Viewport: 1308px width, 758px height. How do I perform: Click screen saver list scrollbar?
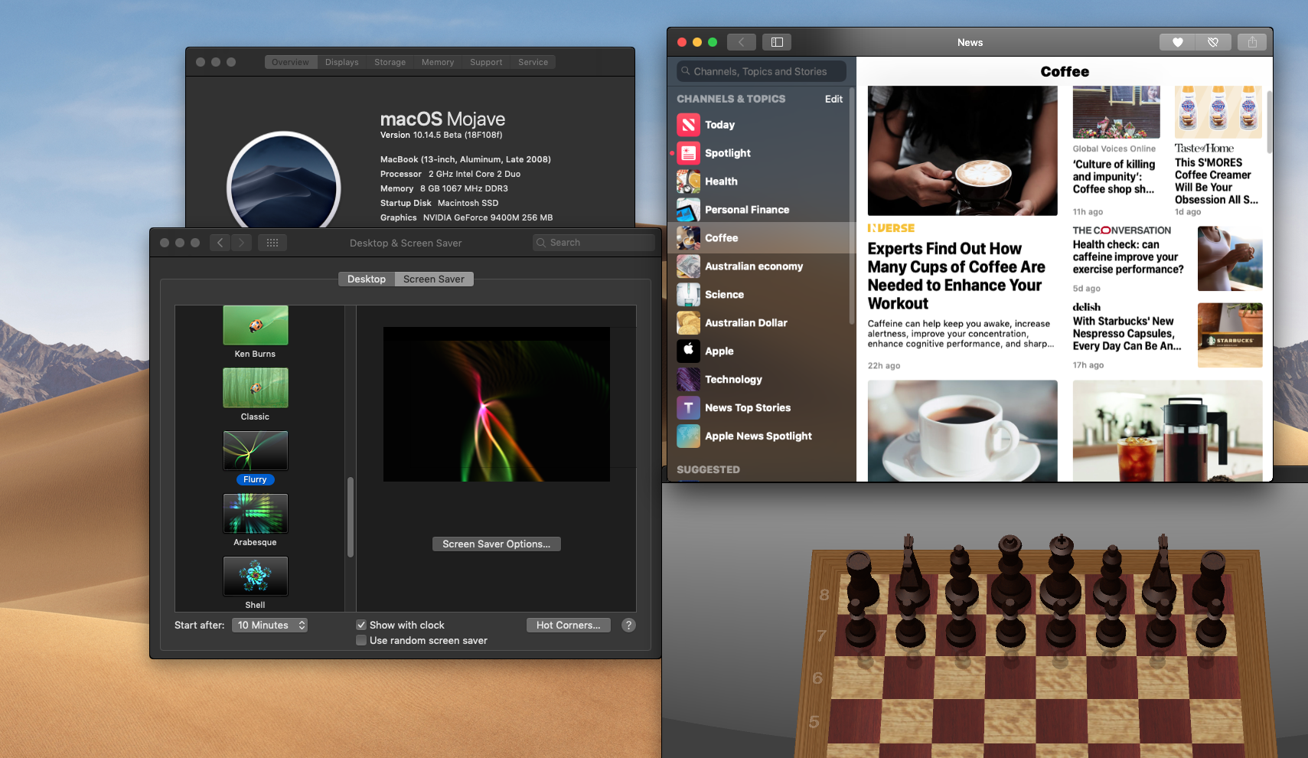coord(351,517)
